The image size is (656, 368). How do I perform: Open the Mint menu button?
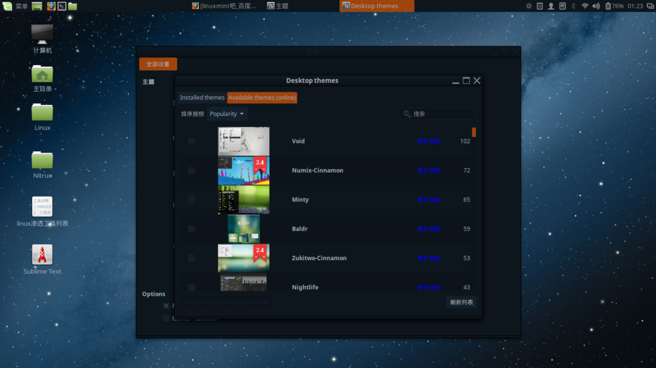tap(7, 6)
